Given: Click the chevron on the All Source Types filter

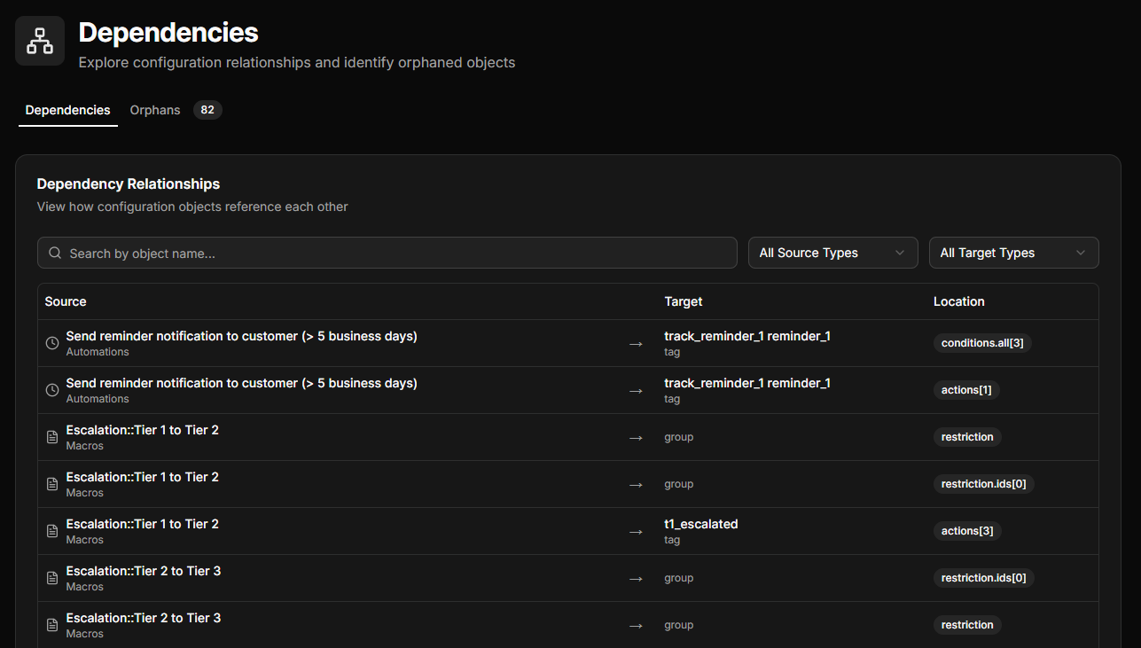Looking at the screenshot, I should [899, 253].
